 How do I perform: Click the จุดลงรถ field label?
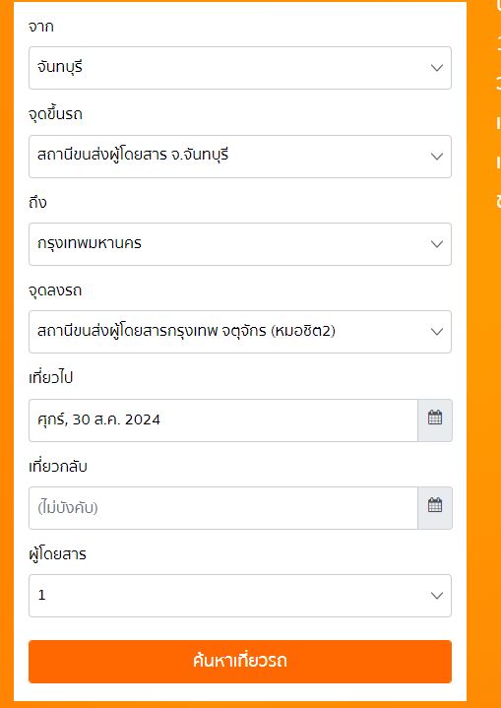tap(55, 290)
